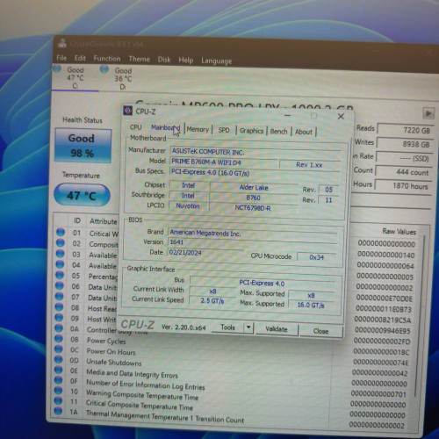Click status orb for attribute 02 Composite
The width and height of the screenshot is (439, 439).
[x=61, y=243]
